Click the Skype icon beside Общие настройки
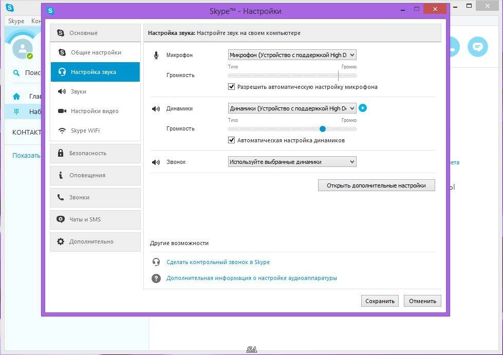Image resolution: width=503 pixels, height=355 pixels. 62,52
